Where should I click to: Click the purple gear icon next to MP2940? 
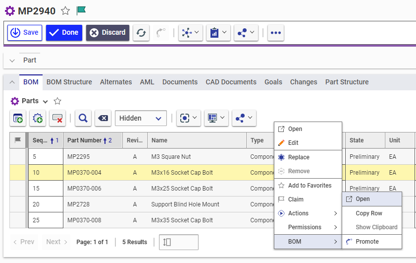coord(10,11)
